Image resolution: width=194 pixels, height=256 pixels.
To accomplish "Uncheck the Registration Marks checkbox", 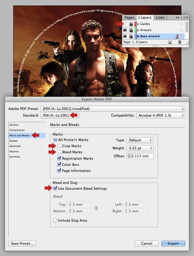I will 59,158.
